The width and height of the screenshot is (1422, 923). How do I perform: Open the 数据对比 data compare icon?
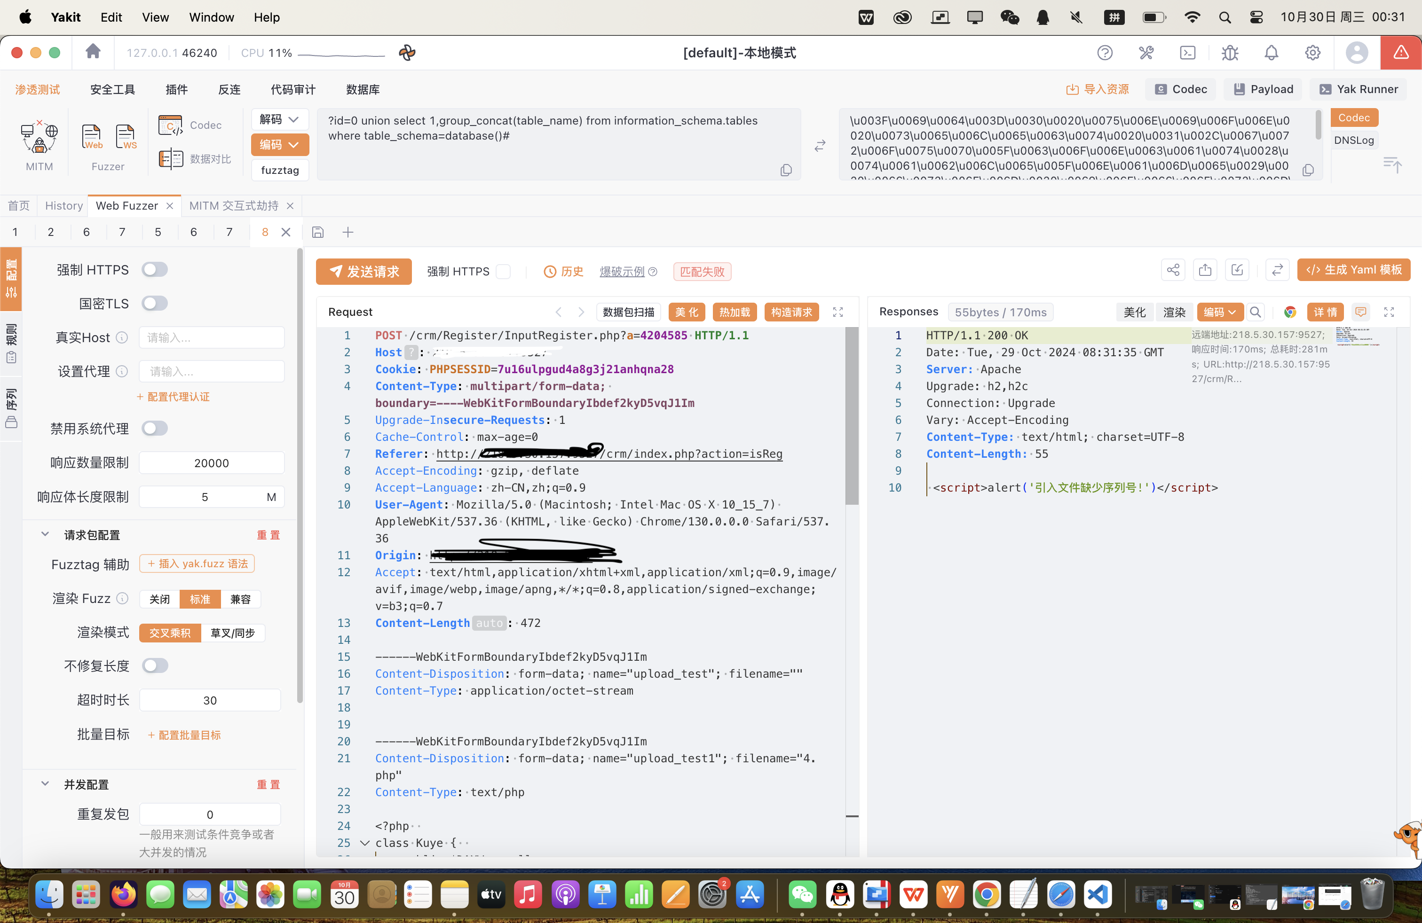(x=172, y=159)
